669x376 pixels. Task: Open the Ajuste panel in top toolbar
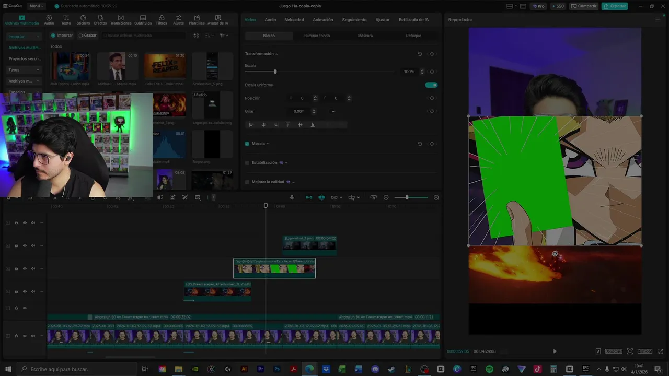coord(179,20)
